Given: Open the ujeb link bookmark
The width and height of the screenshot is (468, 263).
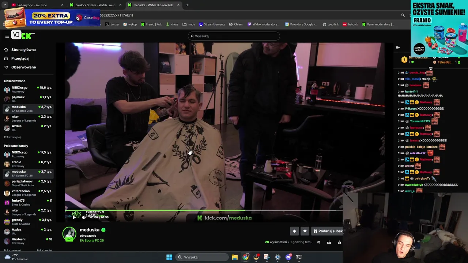Looking at the screenshot, I should [331, 24].
